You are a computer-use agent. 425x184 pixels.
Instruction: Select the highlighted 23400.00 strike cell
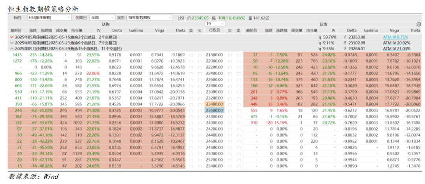(214, 104)
